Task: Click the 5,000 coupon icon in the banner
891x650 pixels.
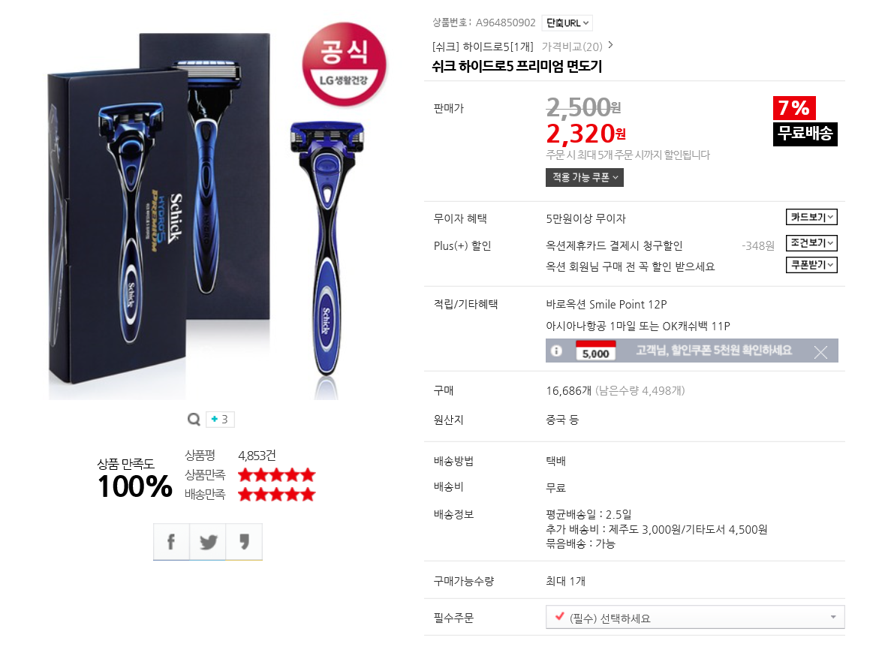Action: tap(595, 351)
